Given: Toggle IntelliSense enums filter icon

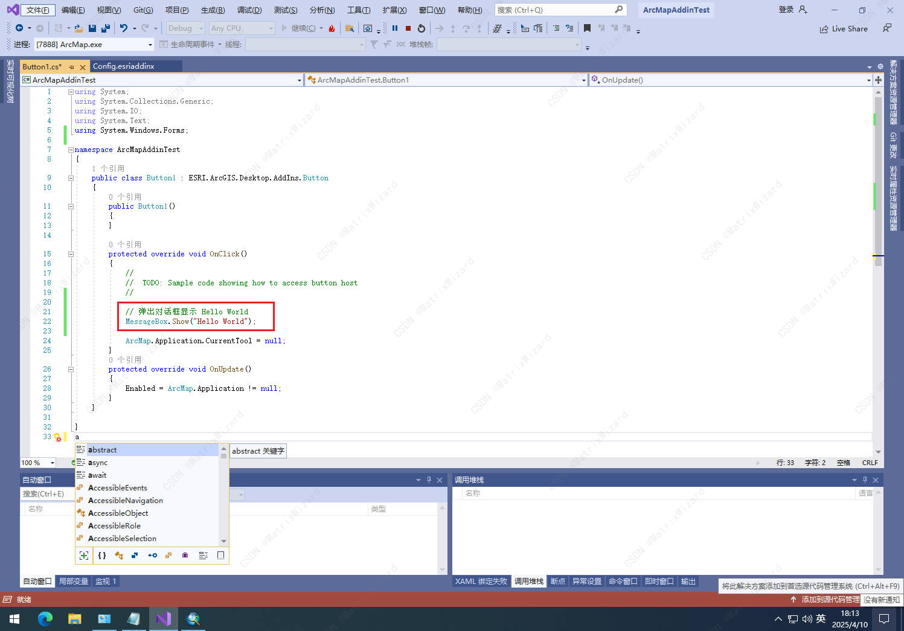Looking at the screenshot, I should pyautogui.click(x=168, y=555).
